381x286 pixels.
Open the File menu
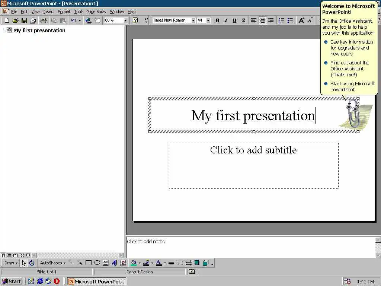(14, 12)
